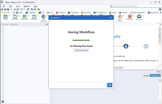Click the Paste clipboard icon
This screenshot has height=104, width=162.
pos(18,9)
